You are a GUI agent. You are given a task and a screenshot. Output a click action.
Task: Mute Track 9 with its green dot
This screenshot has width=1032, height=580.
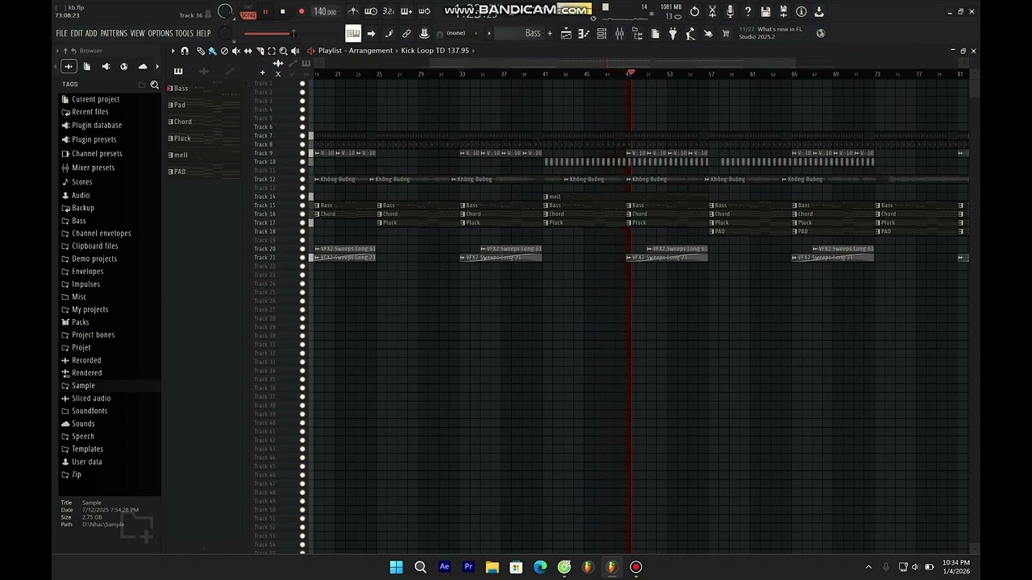(x=302, y=153)
